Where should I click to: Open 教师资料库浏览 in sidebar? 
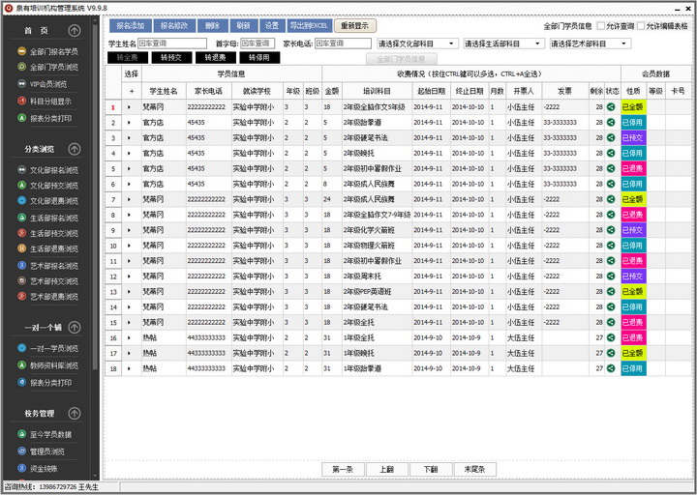pyautogui.click(x=48, y=365)
